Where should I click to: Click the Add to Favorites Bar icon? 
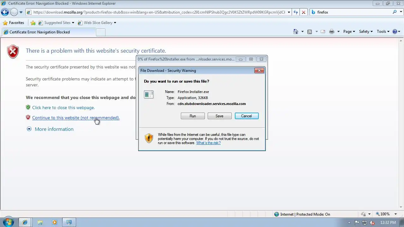click(x=33, y=23)
